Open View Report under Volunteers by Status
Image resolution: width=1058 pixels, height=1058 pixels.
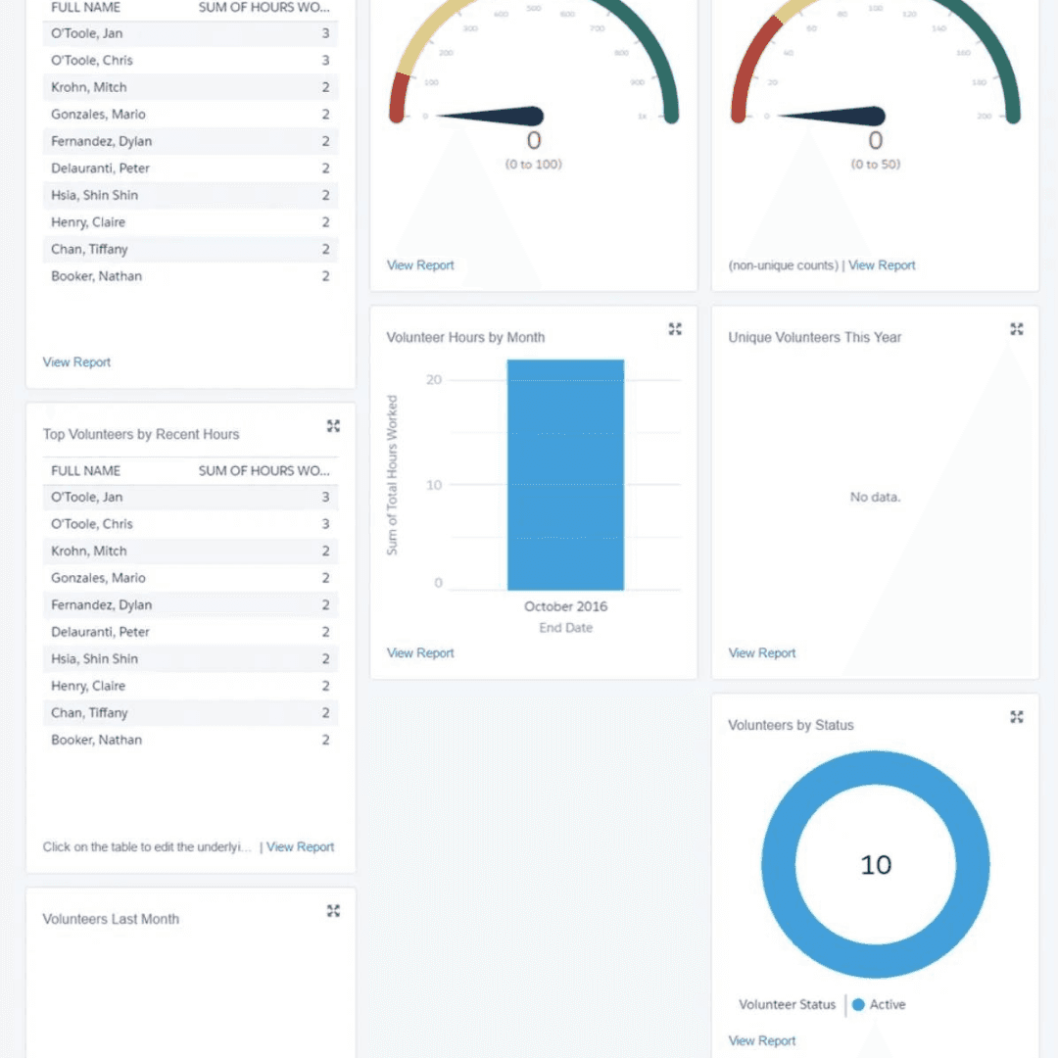(x=762, y=1041)
